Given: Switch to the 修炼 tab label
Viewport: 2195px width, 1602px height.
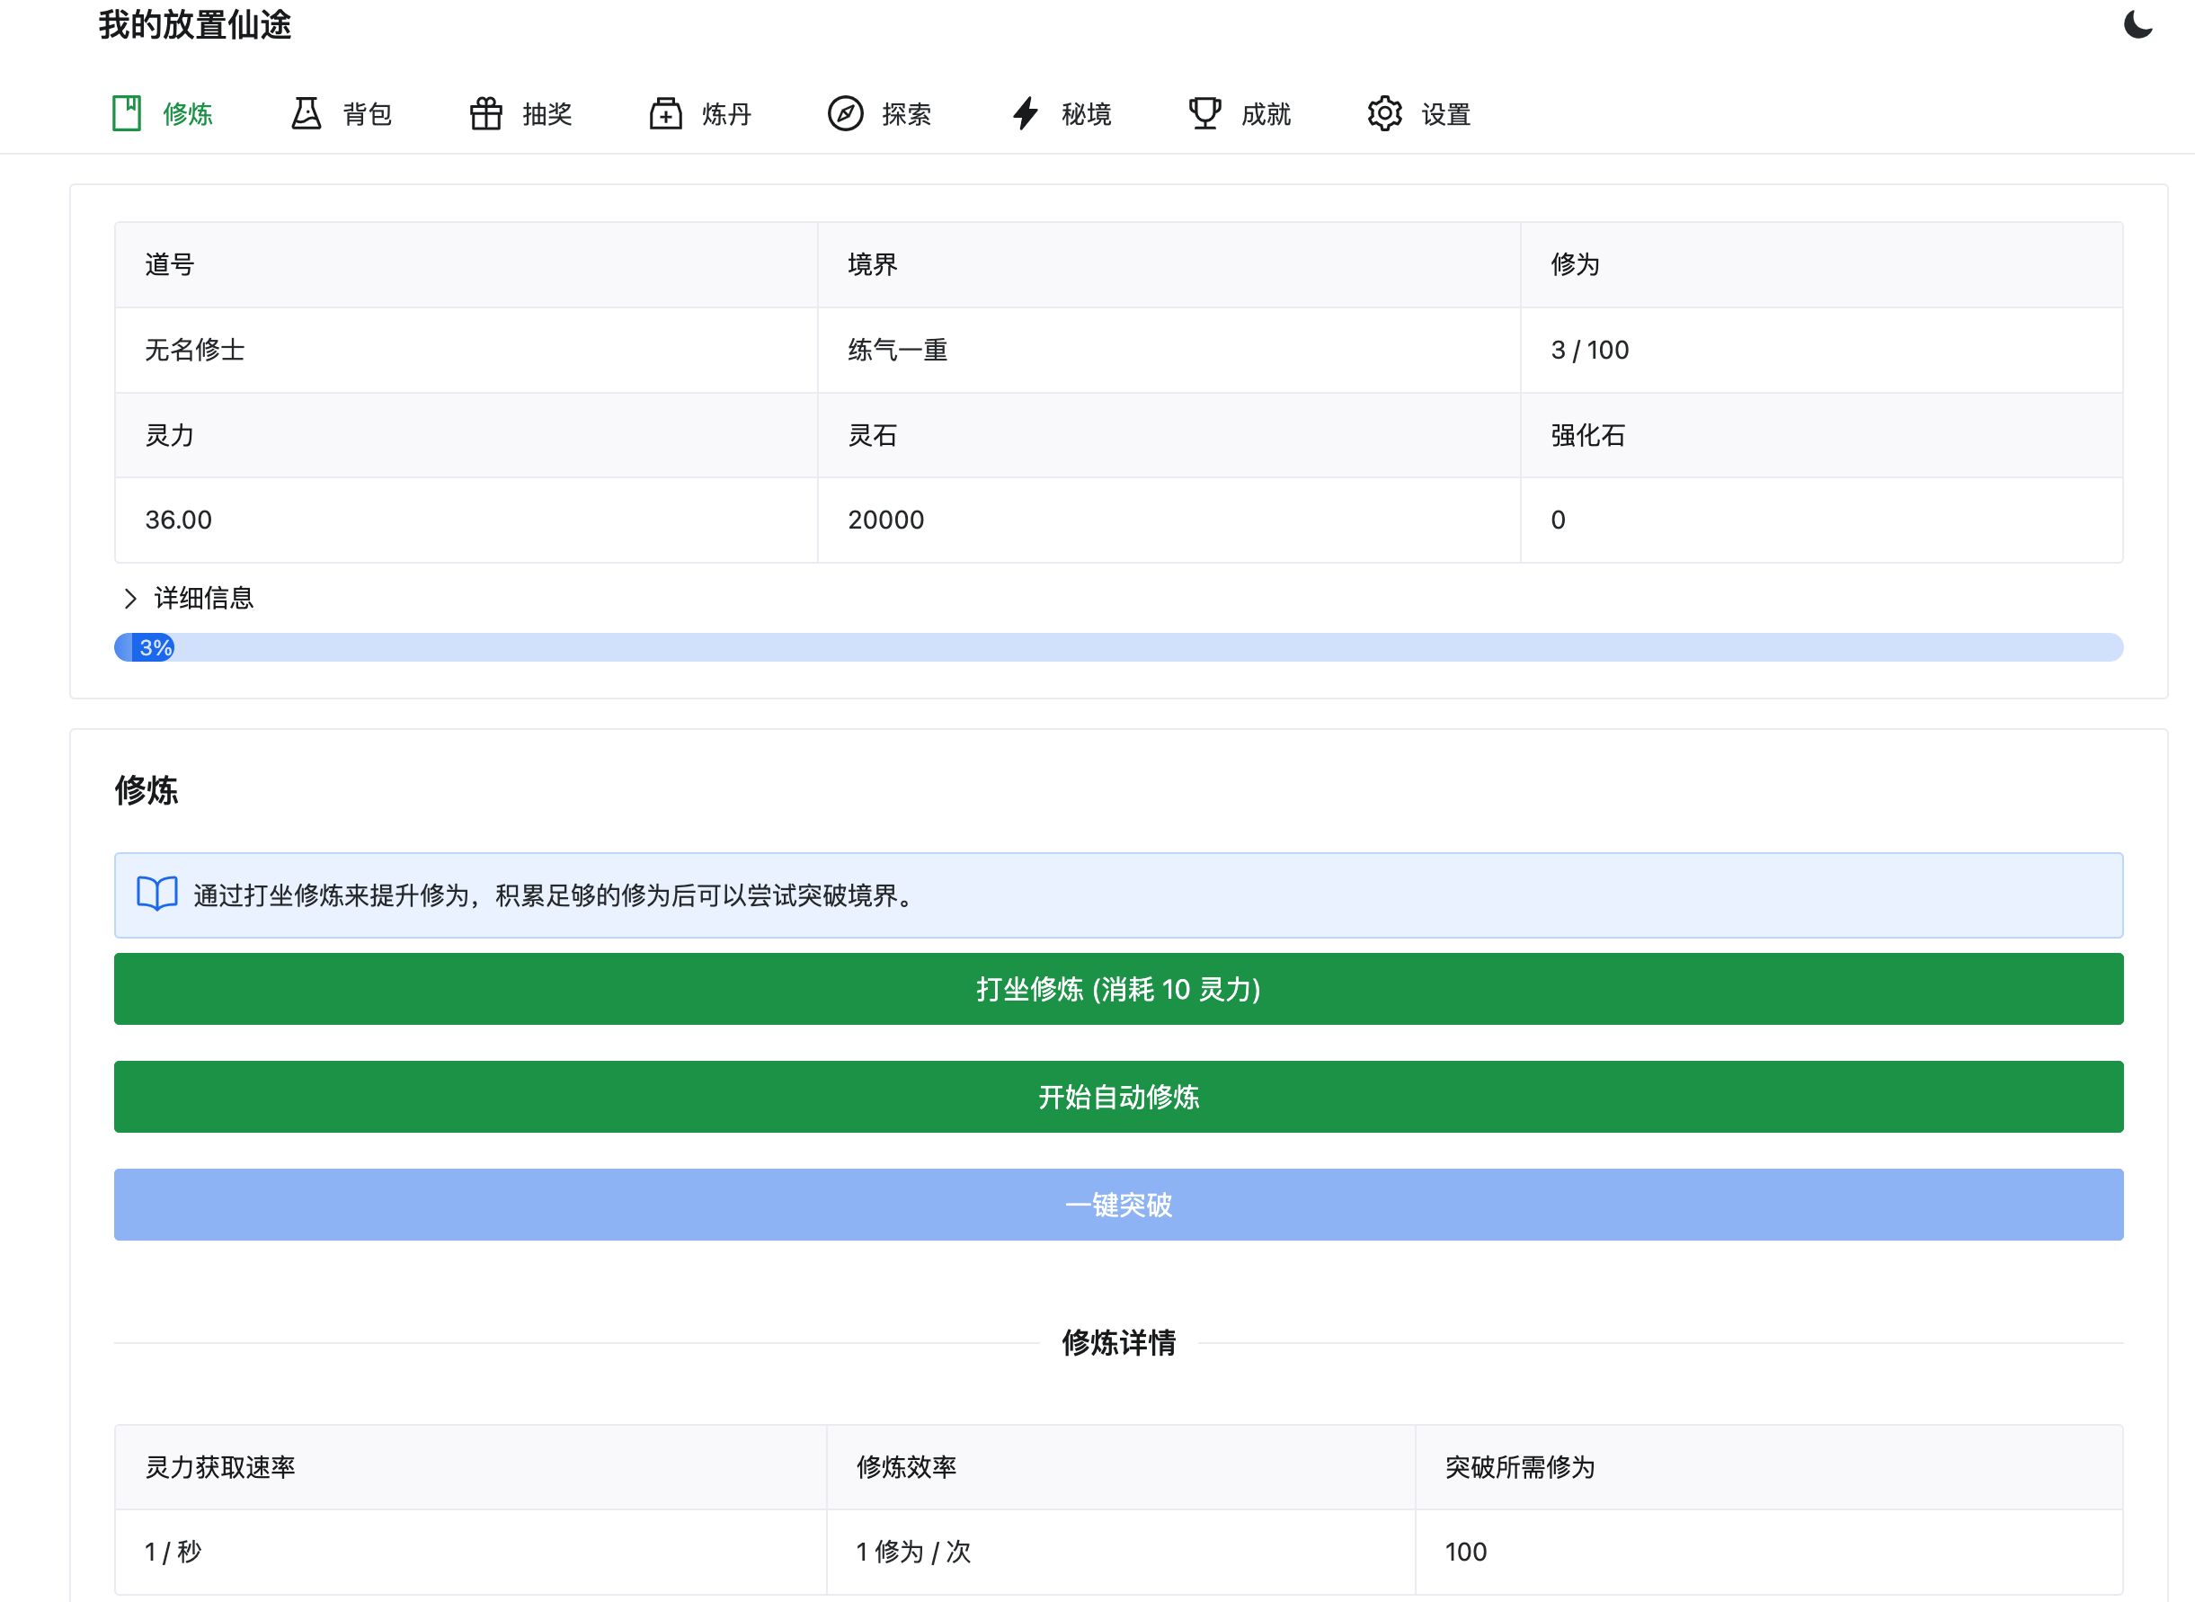Looking at the screenshot, I should click(188, 114).
